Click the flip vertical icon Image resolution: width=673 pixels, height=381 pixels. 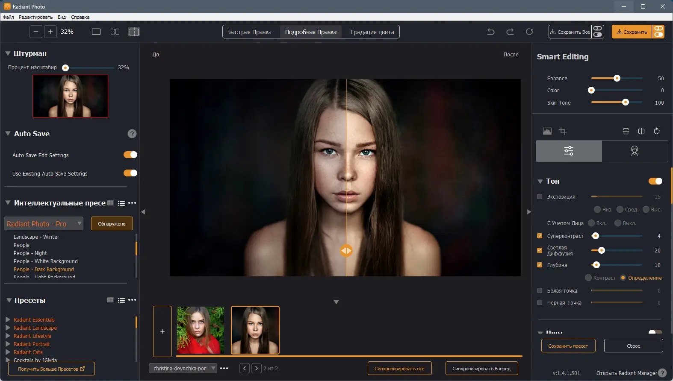626,131
